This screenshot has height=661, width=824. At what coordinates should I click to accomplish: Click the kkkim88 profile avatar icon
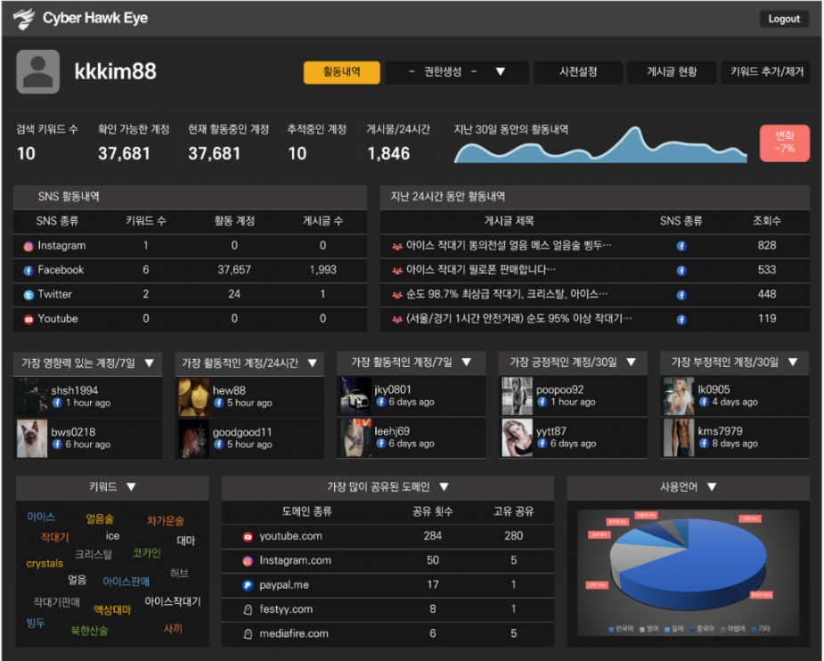[37, 72]
